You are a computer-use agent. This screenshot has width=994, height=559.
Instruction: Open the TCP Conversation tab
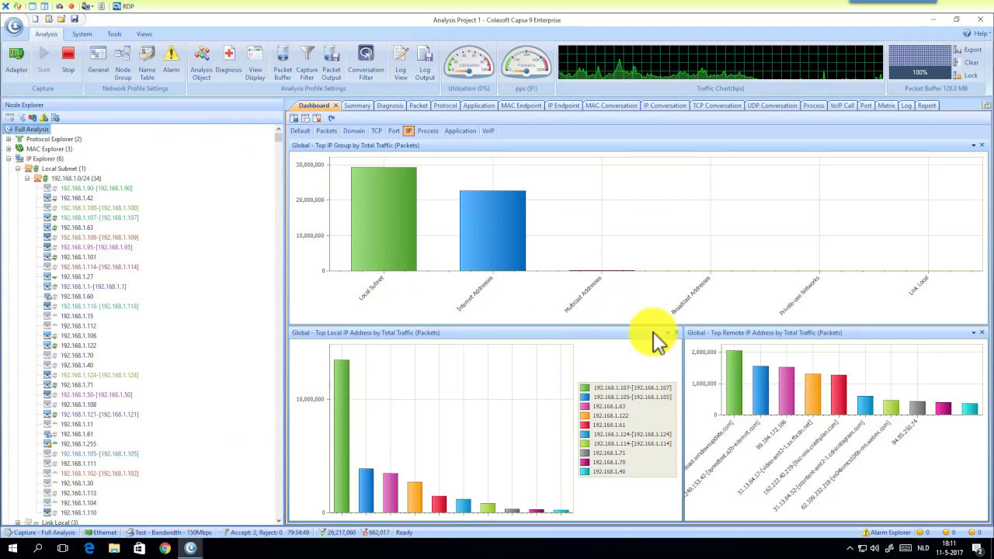coord(717,106)
